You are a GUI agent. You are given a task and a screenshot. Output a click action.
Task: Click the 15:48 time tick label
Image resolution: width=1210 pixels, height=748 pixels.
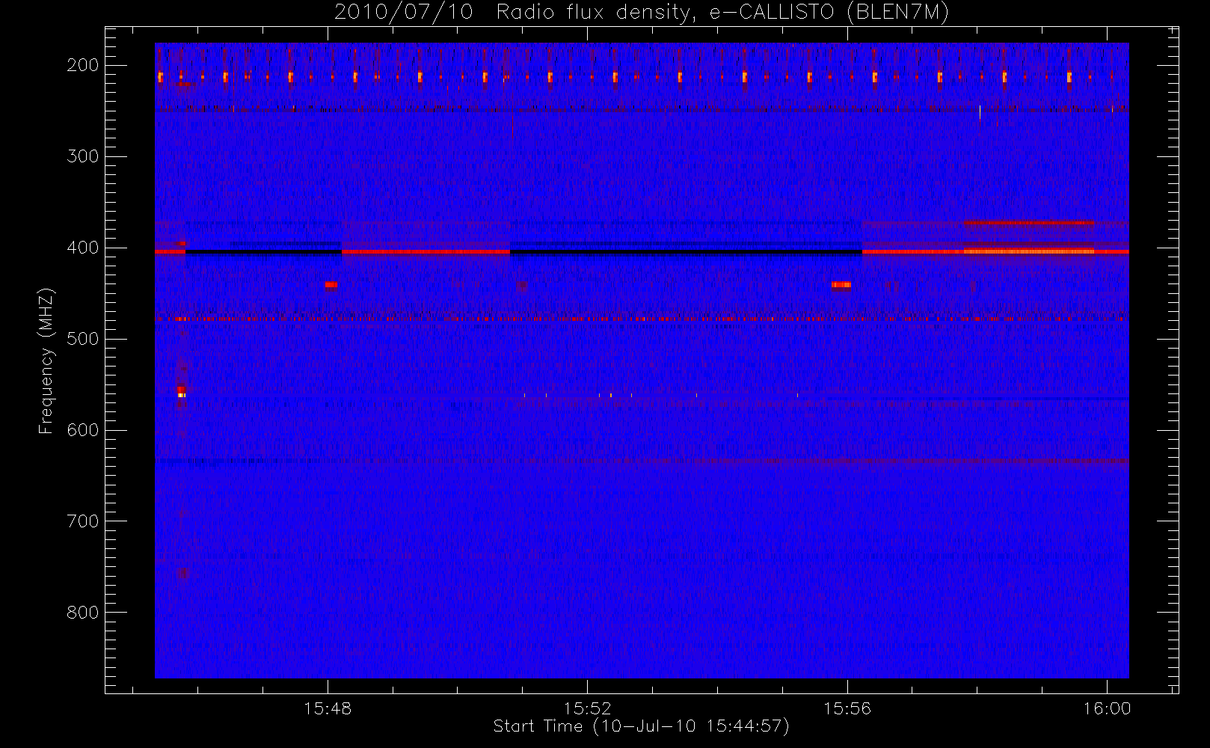click(x=328, y=708)
